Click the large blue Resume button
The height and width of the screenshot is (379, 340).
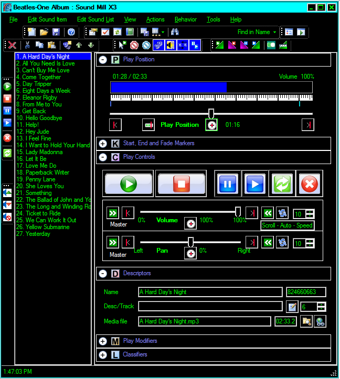click(x=255, y=183)
